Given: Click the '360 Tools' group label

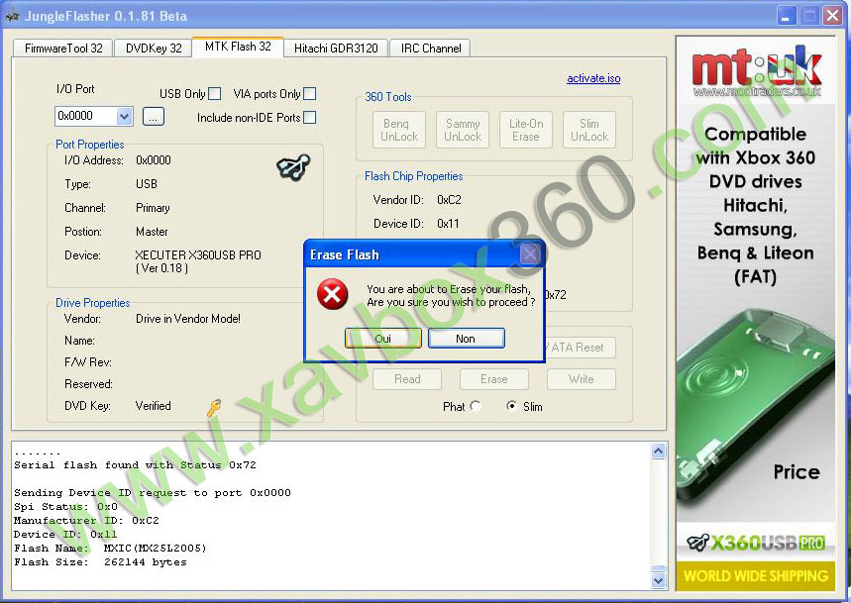Looking at the screenshot, I should (388, 96).
